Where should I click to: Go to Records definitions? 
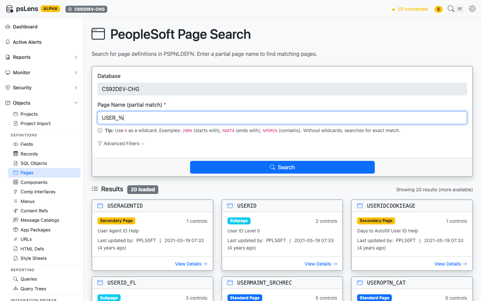pyautogui.click(x=44, y=154)
